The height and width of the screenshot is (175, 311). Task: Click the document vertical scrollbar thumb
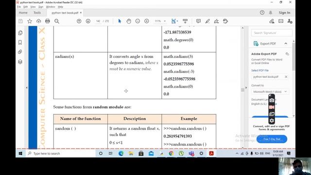242,90
